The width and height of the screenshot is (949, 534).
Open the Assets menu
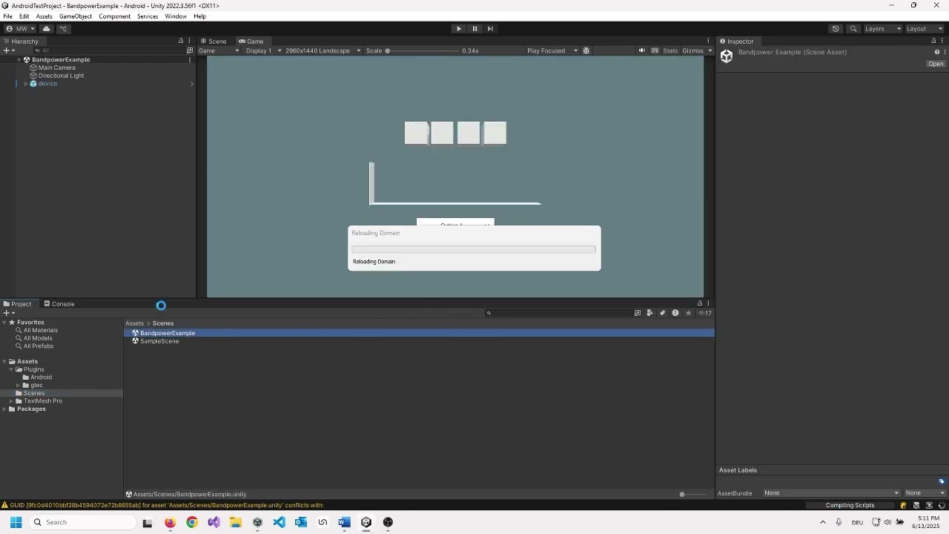(44, 16)
